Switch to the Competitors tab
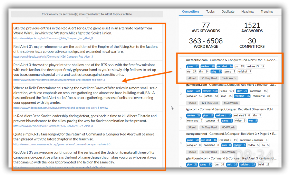Image resolution: width=290 pixels, height=176 pixels. 191,12
